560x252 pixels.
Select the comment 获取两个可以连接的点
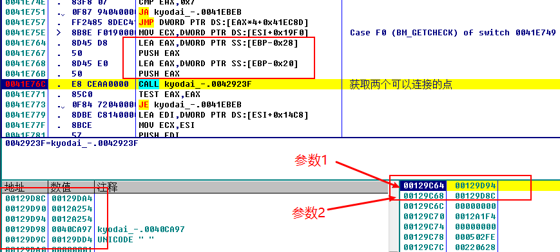click(401, 84)
